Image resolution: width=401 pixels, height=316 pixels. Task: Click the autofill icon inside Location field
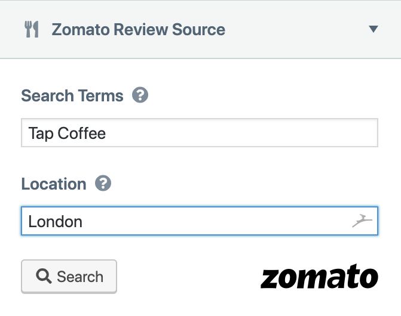pos(362,221)
